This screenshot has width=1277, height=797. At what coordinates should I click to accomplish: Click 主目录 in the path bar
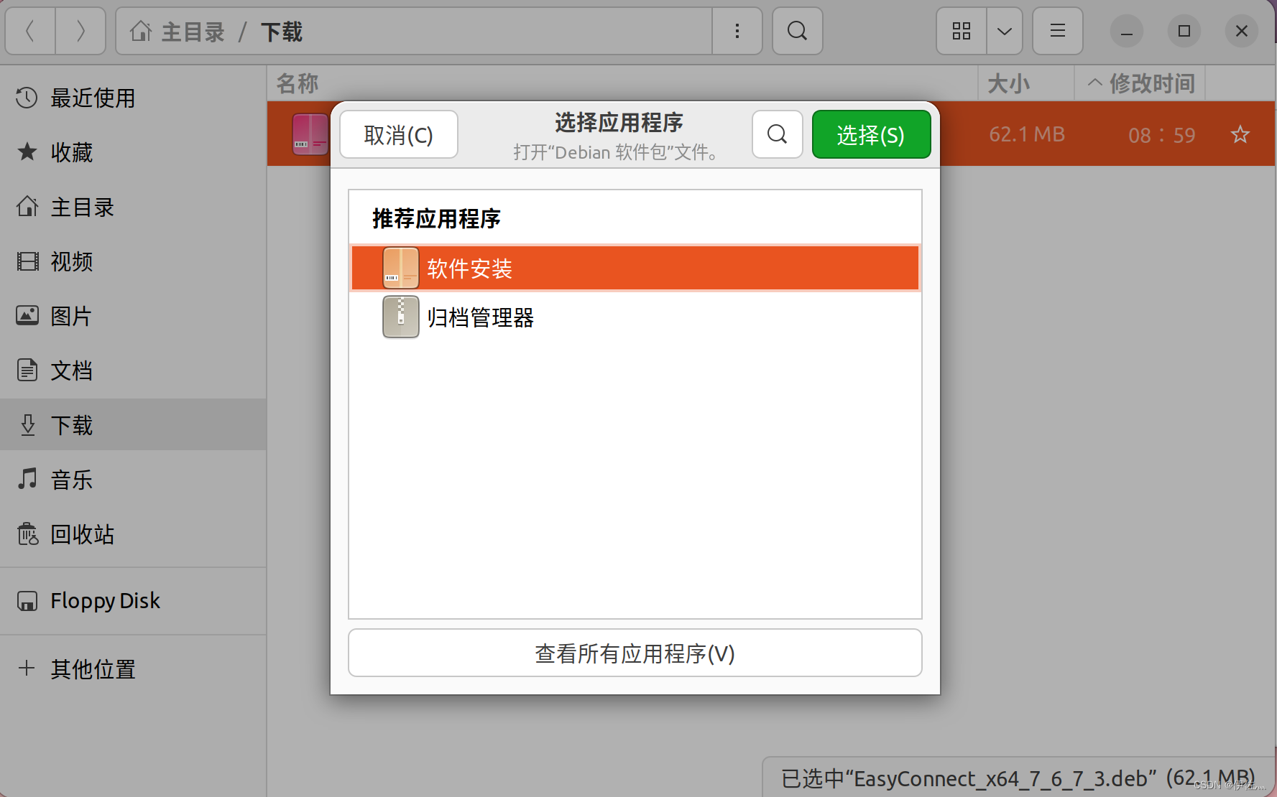tap(193, 32)
